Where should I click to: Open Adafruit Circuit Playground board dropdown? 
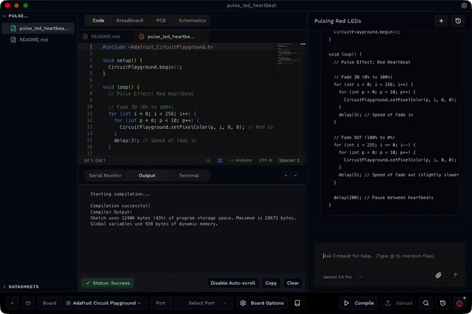(104, 303)
